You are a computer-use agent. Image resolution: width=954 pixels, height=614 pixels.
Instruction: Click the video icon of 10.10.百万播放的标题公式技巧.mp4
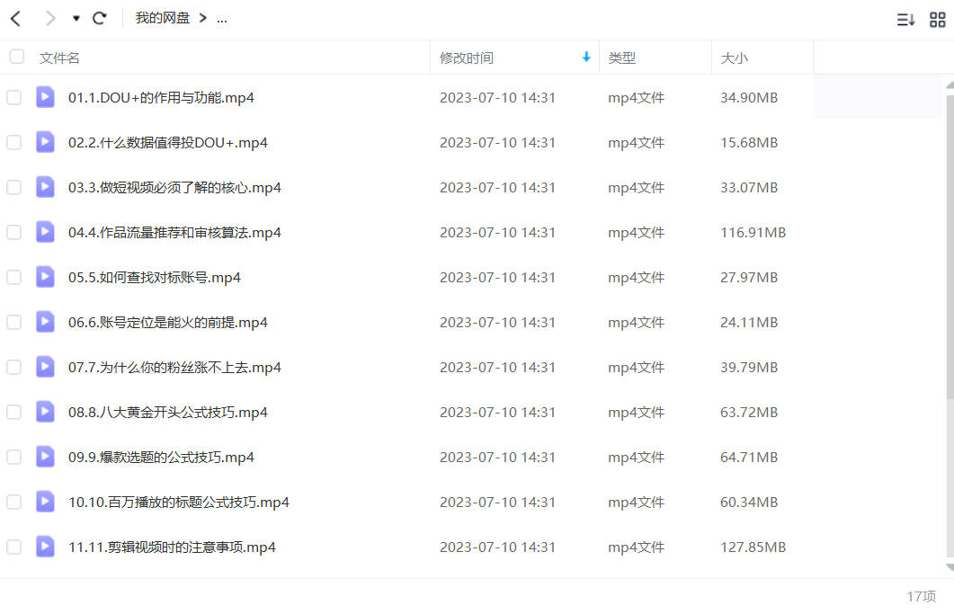click(45, 502)
